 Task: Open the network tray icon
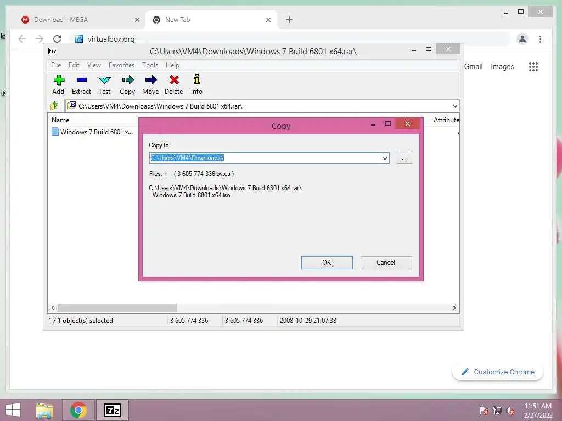click(x=497, y=410)
